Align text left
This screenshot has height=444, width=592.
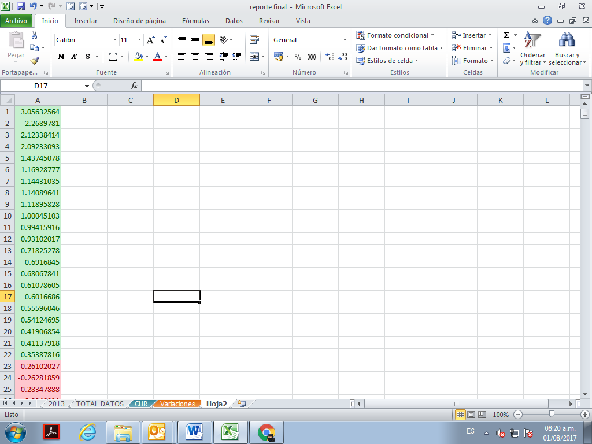click(182, 57)
